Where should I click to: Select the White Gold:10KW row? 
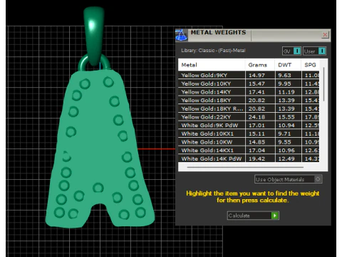[249, 142]
